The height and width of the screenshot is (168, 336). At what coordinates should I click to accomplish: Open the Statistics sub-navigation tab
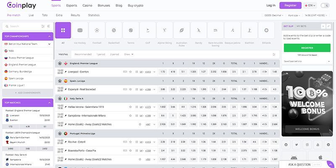click(x=94, y=15)
